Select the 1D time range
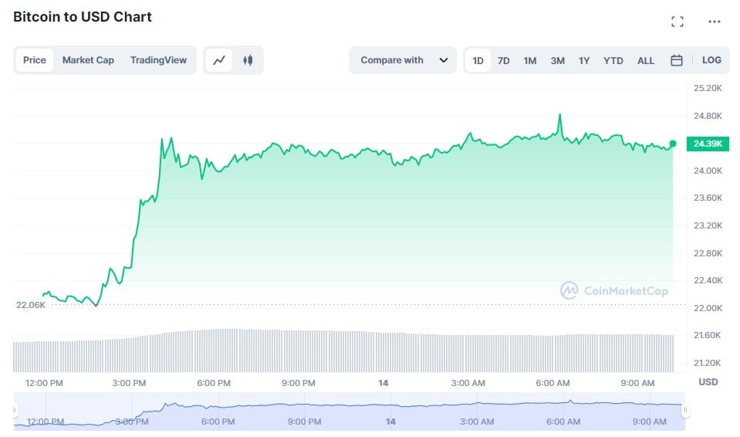This screenshot has width=740, height=437. click(478, 60)
